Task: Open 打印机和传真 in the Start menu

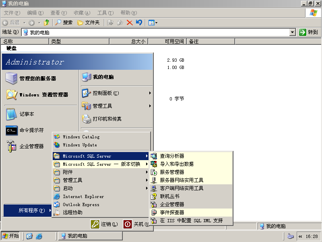Action: 116,119
